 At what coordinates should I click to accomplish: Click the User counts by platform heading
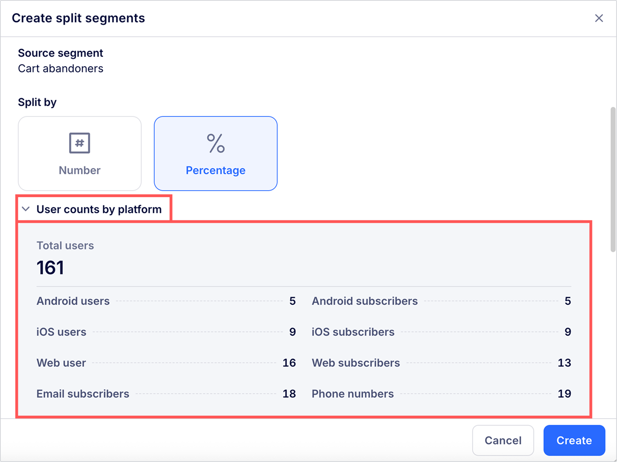coord(99,209)
